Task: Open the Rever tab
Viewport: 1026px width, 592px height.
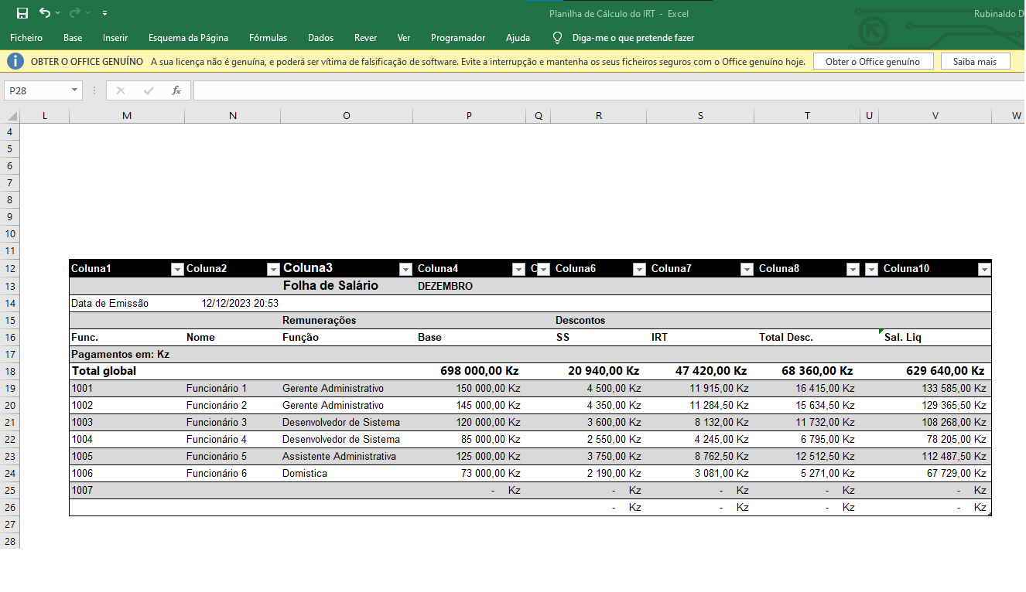Action: pos(365,38)
